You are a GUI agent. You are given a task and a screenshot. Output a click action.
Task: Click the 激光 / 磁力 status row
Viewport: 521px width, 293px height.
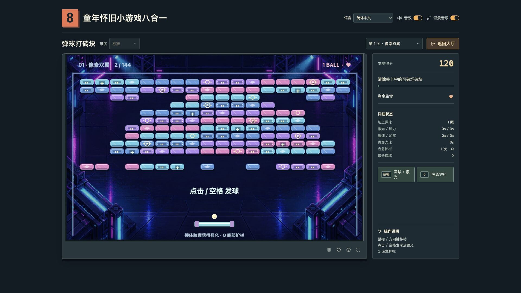(x=415, y=129)
